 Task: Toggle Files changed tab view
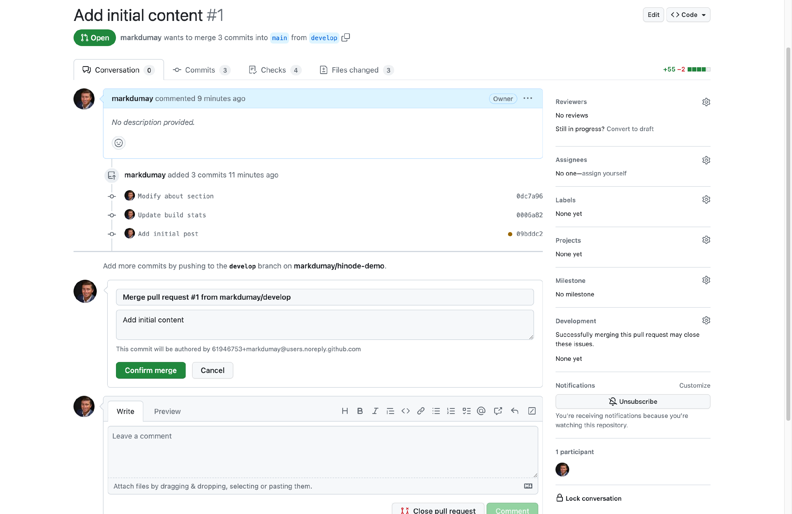pyautogui.click(x=355, y=69)
